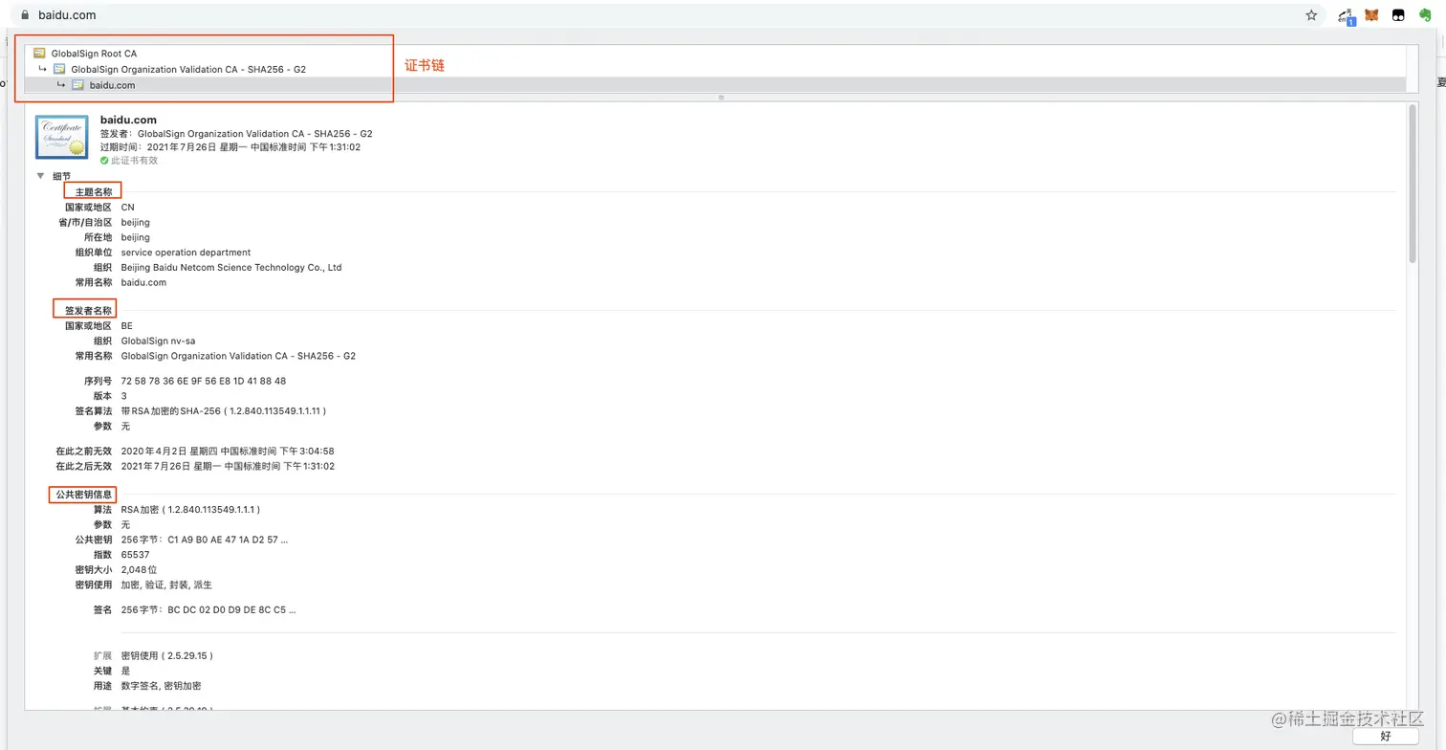The image size is (1446, 750).
Task: Click the public key algorithm 'RSA加密' value
Action: [x=190, y=510]
